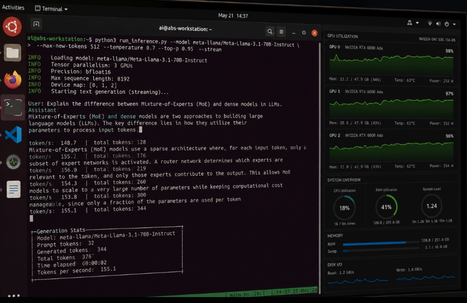Screen dimensions: 467x303
Task: Click the DISK I/O heading
Action: (x=335, y=265)
